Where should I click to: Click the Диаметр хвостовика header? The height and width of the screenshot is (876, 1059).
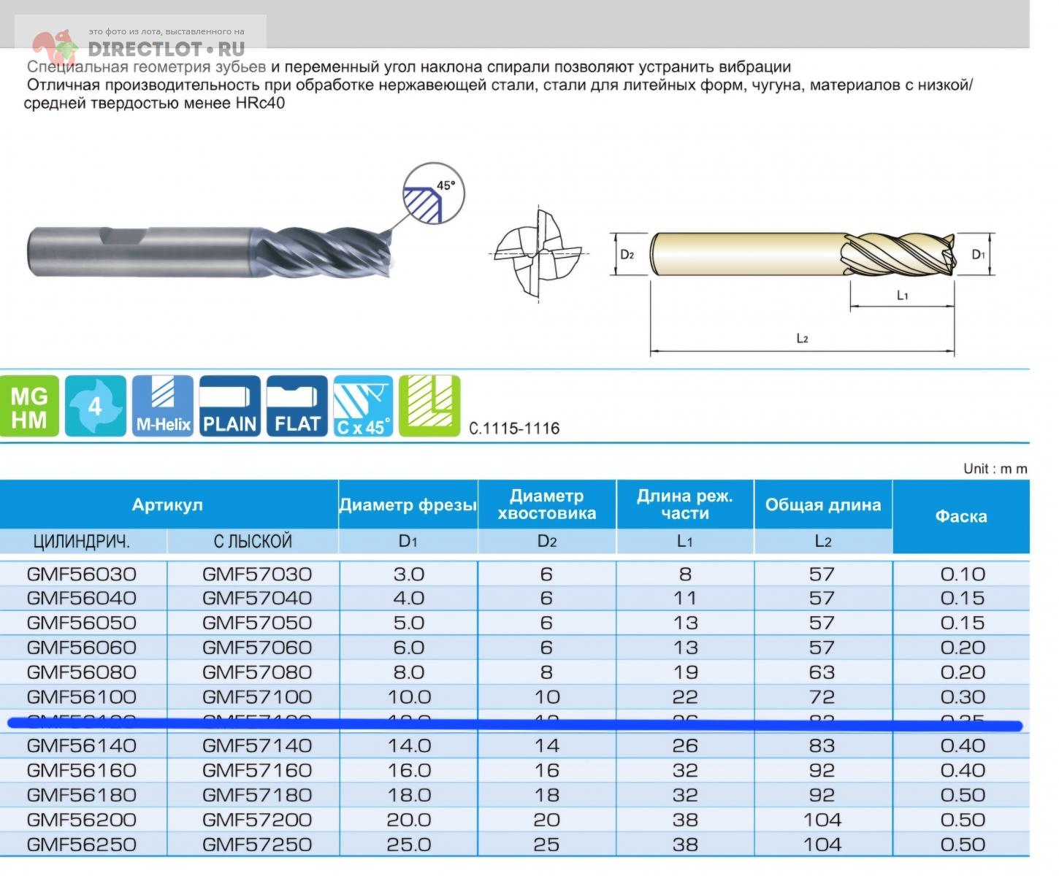(547, 504)
